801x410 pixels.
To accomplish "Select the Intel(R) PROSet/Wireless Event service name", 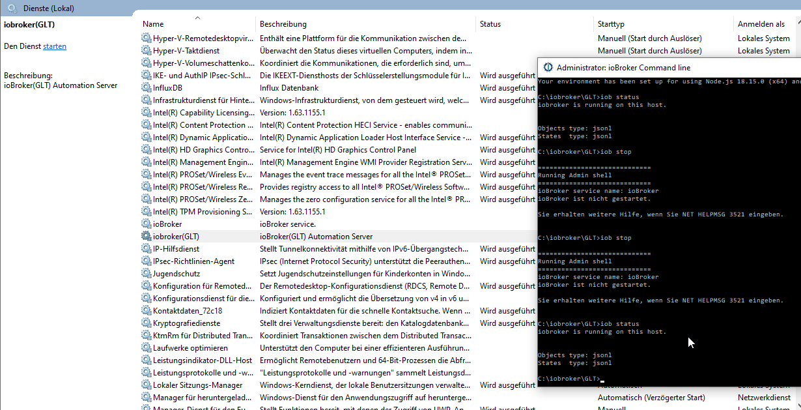I will pyautogui.click(x=204, y=175).
